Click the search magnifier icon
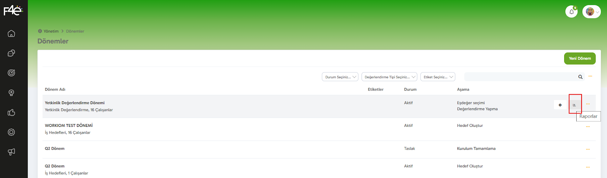 pyautogui.click(x=580, y=77)
